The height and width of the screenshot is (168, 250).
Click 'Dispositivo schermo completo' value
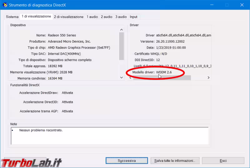coord(70,60)
